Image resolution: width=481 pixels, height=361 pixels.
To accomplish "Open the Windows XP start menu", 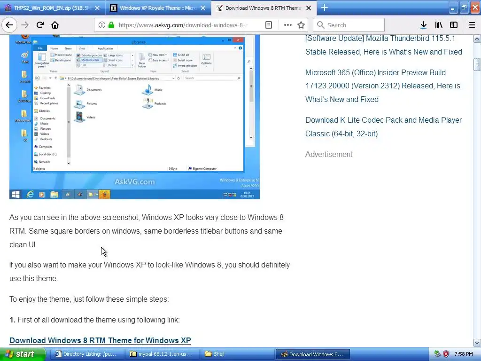I will click(x=23, y=354).
